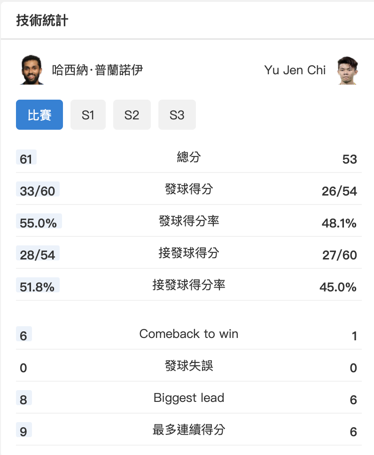
Task: Click the 55.0% serve win rate value
Action: (x=39, y=222)
